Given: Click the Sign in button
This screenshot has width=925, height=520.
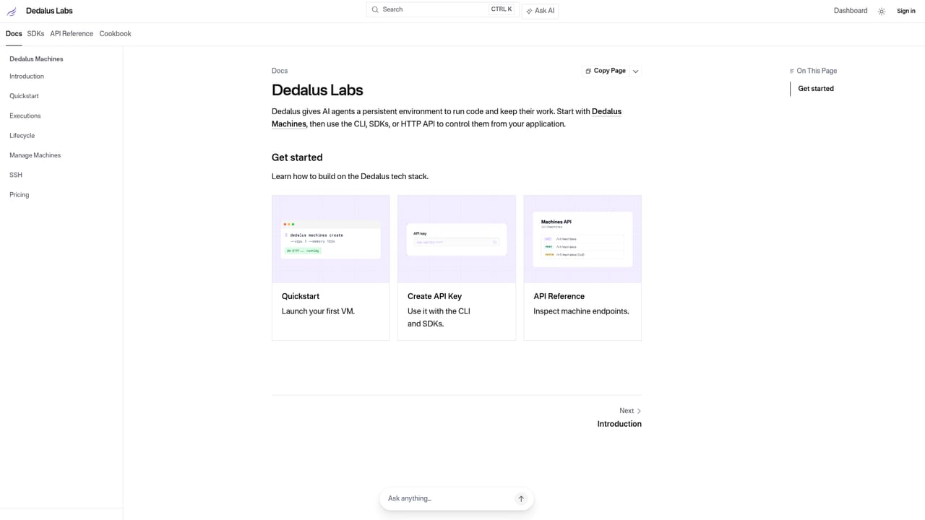Looking at the screenshot, I should click(906, 11).
